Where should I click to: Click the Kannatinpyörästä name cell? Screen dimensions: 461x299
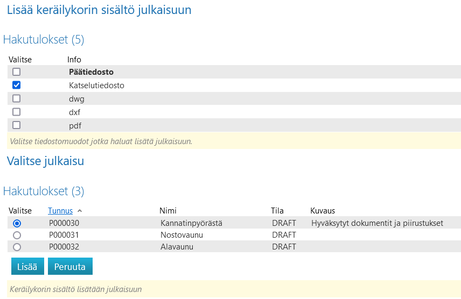191,223
